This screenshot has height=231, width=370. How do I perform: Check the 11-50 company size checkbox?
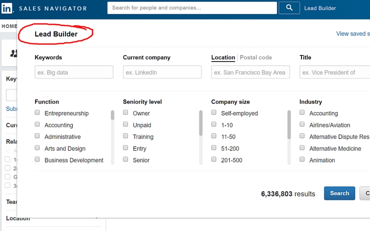pos(214,136)
